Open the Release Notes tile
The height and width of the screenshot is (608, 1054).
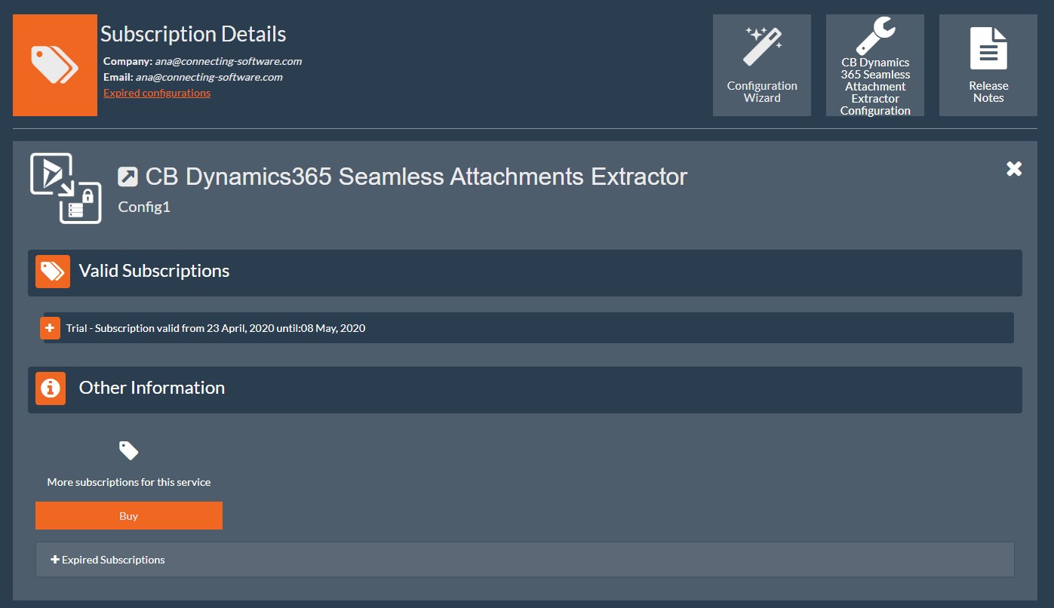(988, 65)
